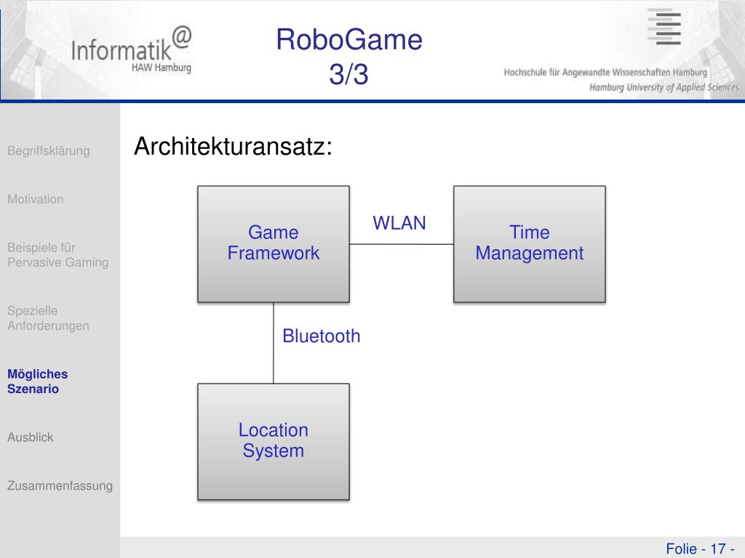Click Hochschule für Angewandte Wissenschaften Hamburg text
Image resolution: width=745 pixels, height=558 pixels.
(605, 72)
